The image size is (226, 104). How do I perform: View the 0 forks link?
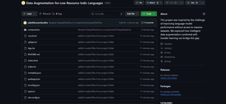[x=166, y=61]
